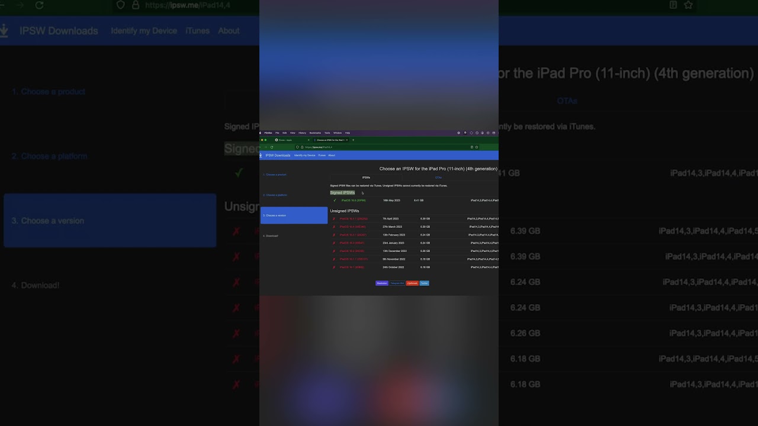758x426 pixels.
Task: Open a new tab with the plus button
Action: tap(353, 140)
